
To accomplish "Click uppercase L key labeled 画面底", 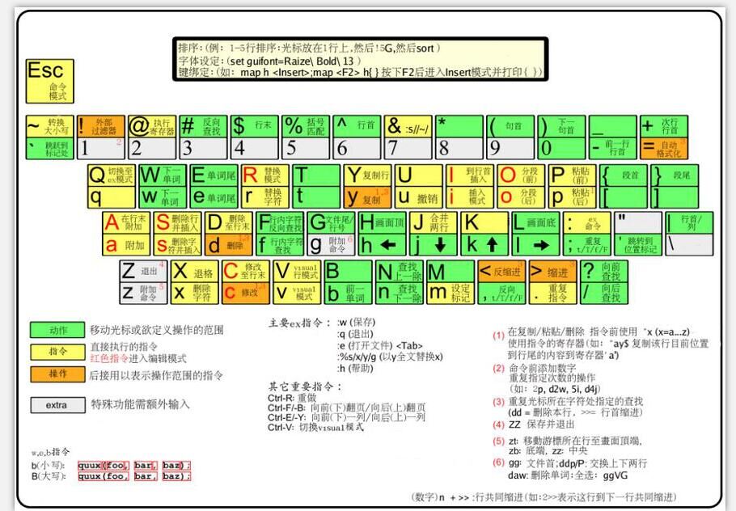I will click(x=535, y=222).
